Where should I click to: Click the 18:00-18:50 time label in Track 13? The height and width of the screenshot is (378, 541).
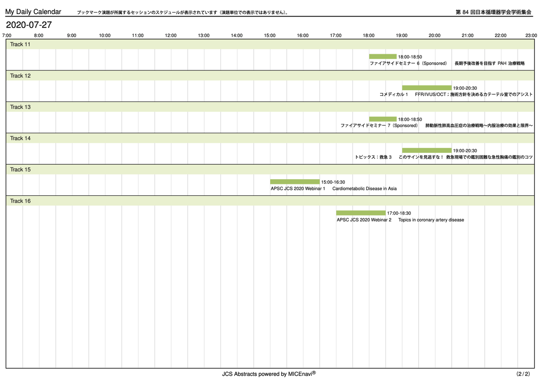coord(410,120)
